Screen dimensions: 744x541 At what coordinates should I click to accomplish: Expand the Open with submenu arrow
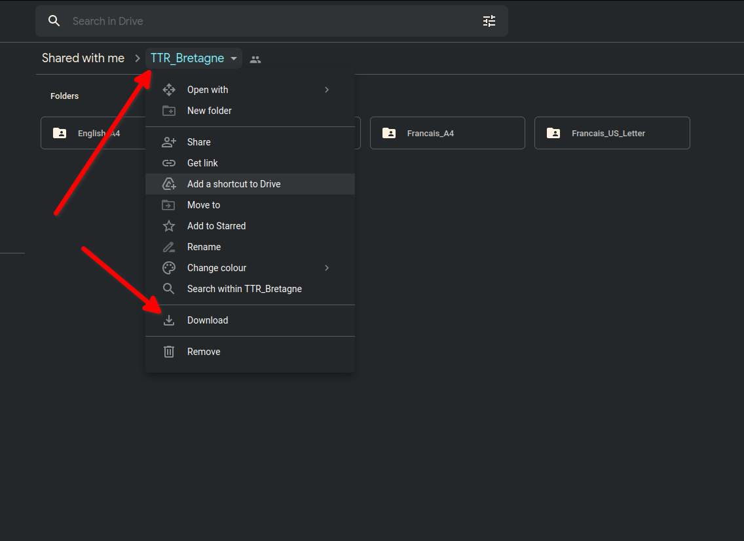coord(327,90)
